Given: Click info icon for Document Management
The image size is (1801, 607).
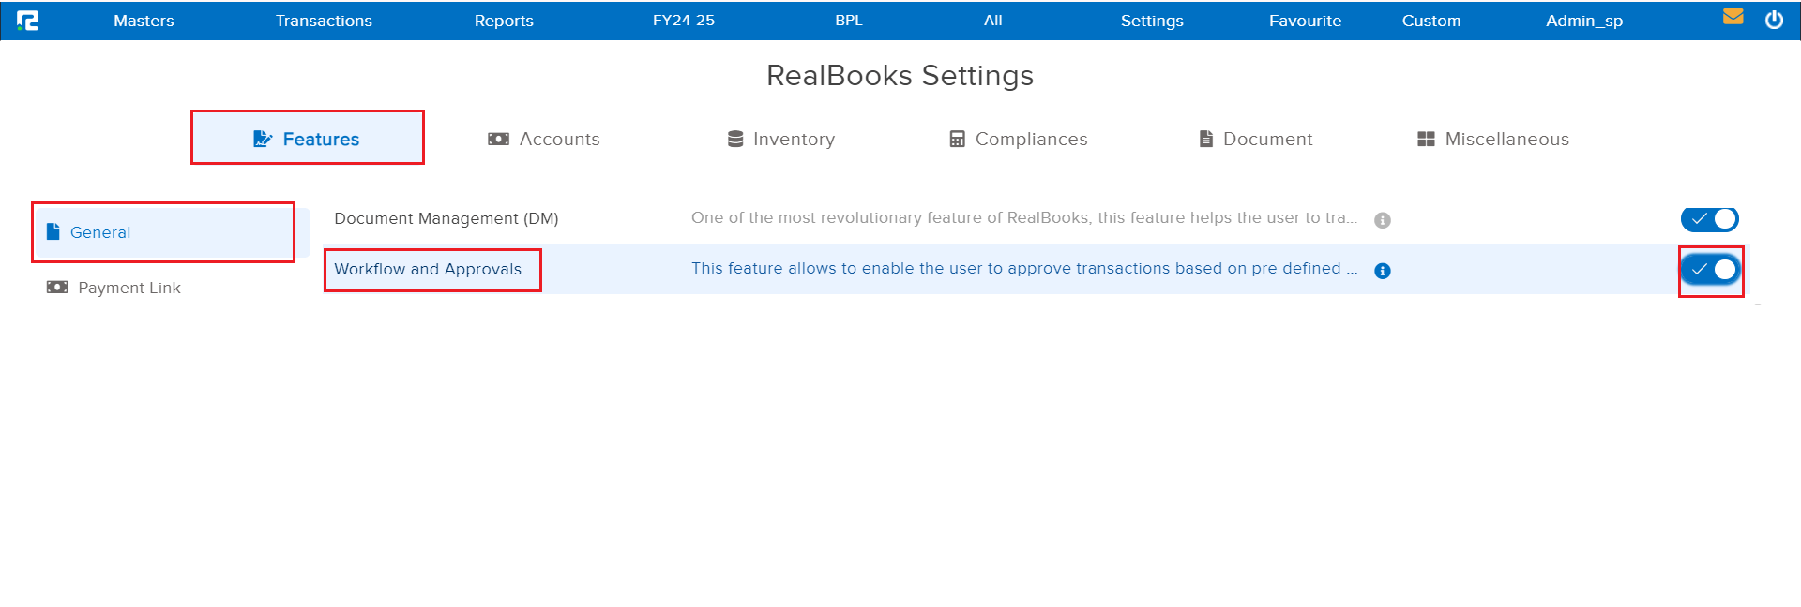Looking at the screenshot, I should pyautogui.click(x=1382, y=220).
